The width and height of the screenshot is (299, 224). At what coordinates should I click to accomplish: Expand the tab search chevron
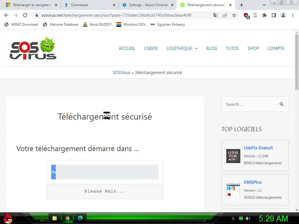(264, 5)
